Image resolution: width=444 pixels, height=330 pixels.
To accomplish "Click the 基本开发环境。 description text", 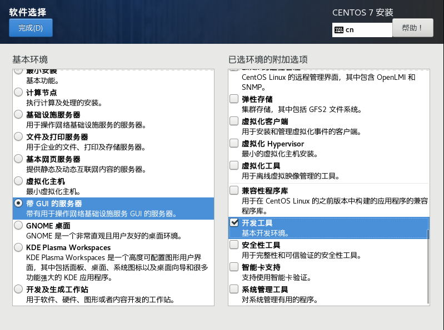I will pyautogui.click(x=265, y=233).
